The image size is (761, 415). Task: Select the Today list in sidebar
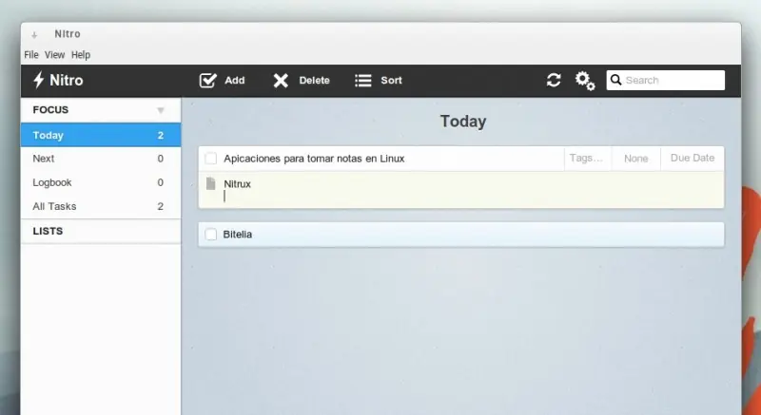click(x=101, y=135)
